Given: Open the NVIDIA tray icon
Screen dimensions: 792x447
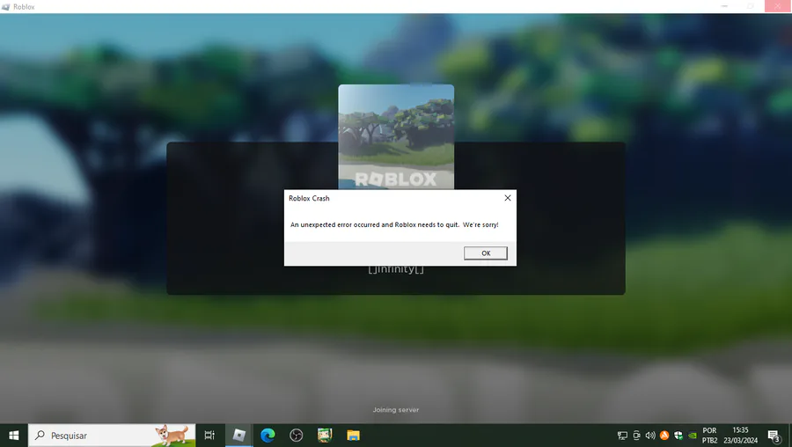Looking at the screenshot, I should (693, 436).
